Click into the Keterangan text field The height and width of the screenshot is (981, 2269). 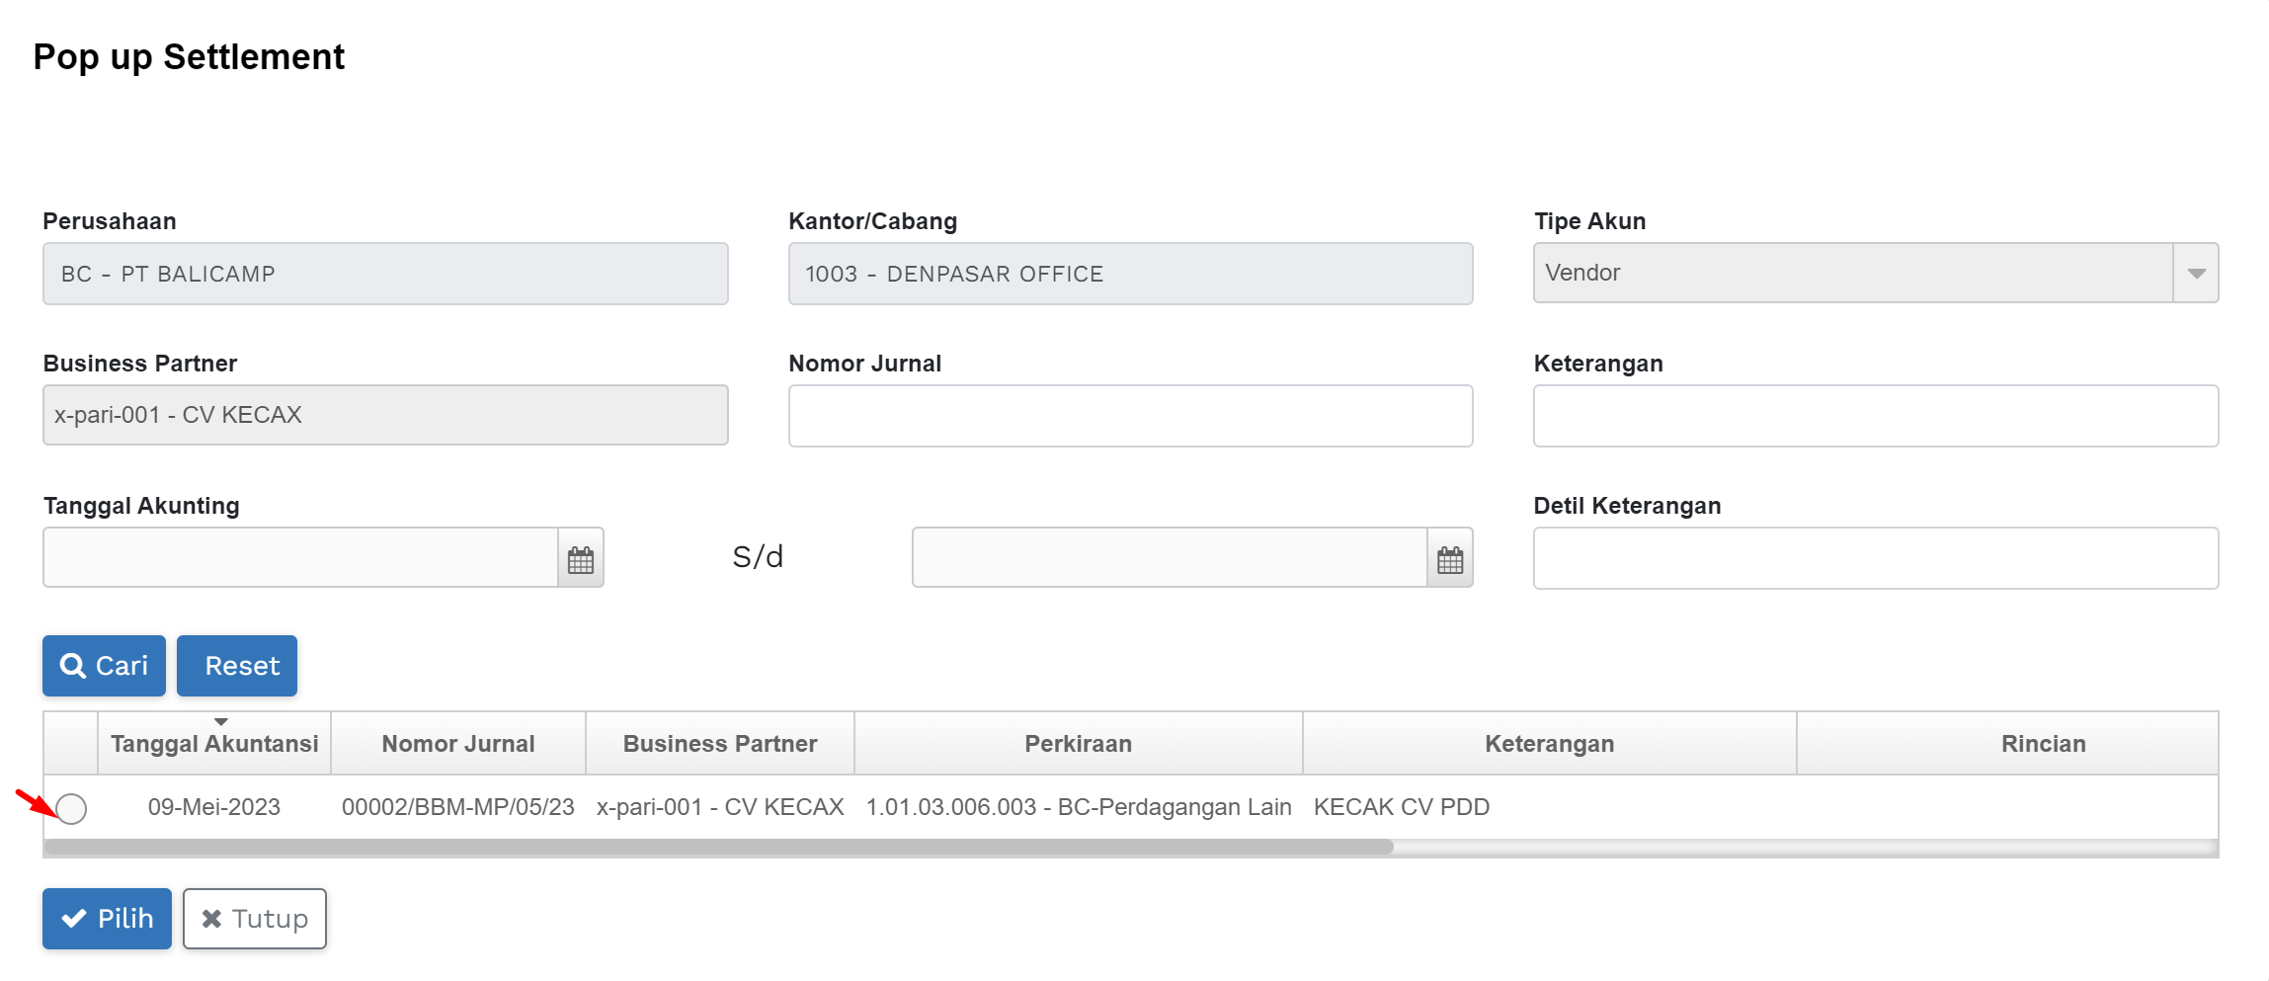pos(1875,416)
